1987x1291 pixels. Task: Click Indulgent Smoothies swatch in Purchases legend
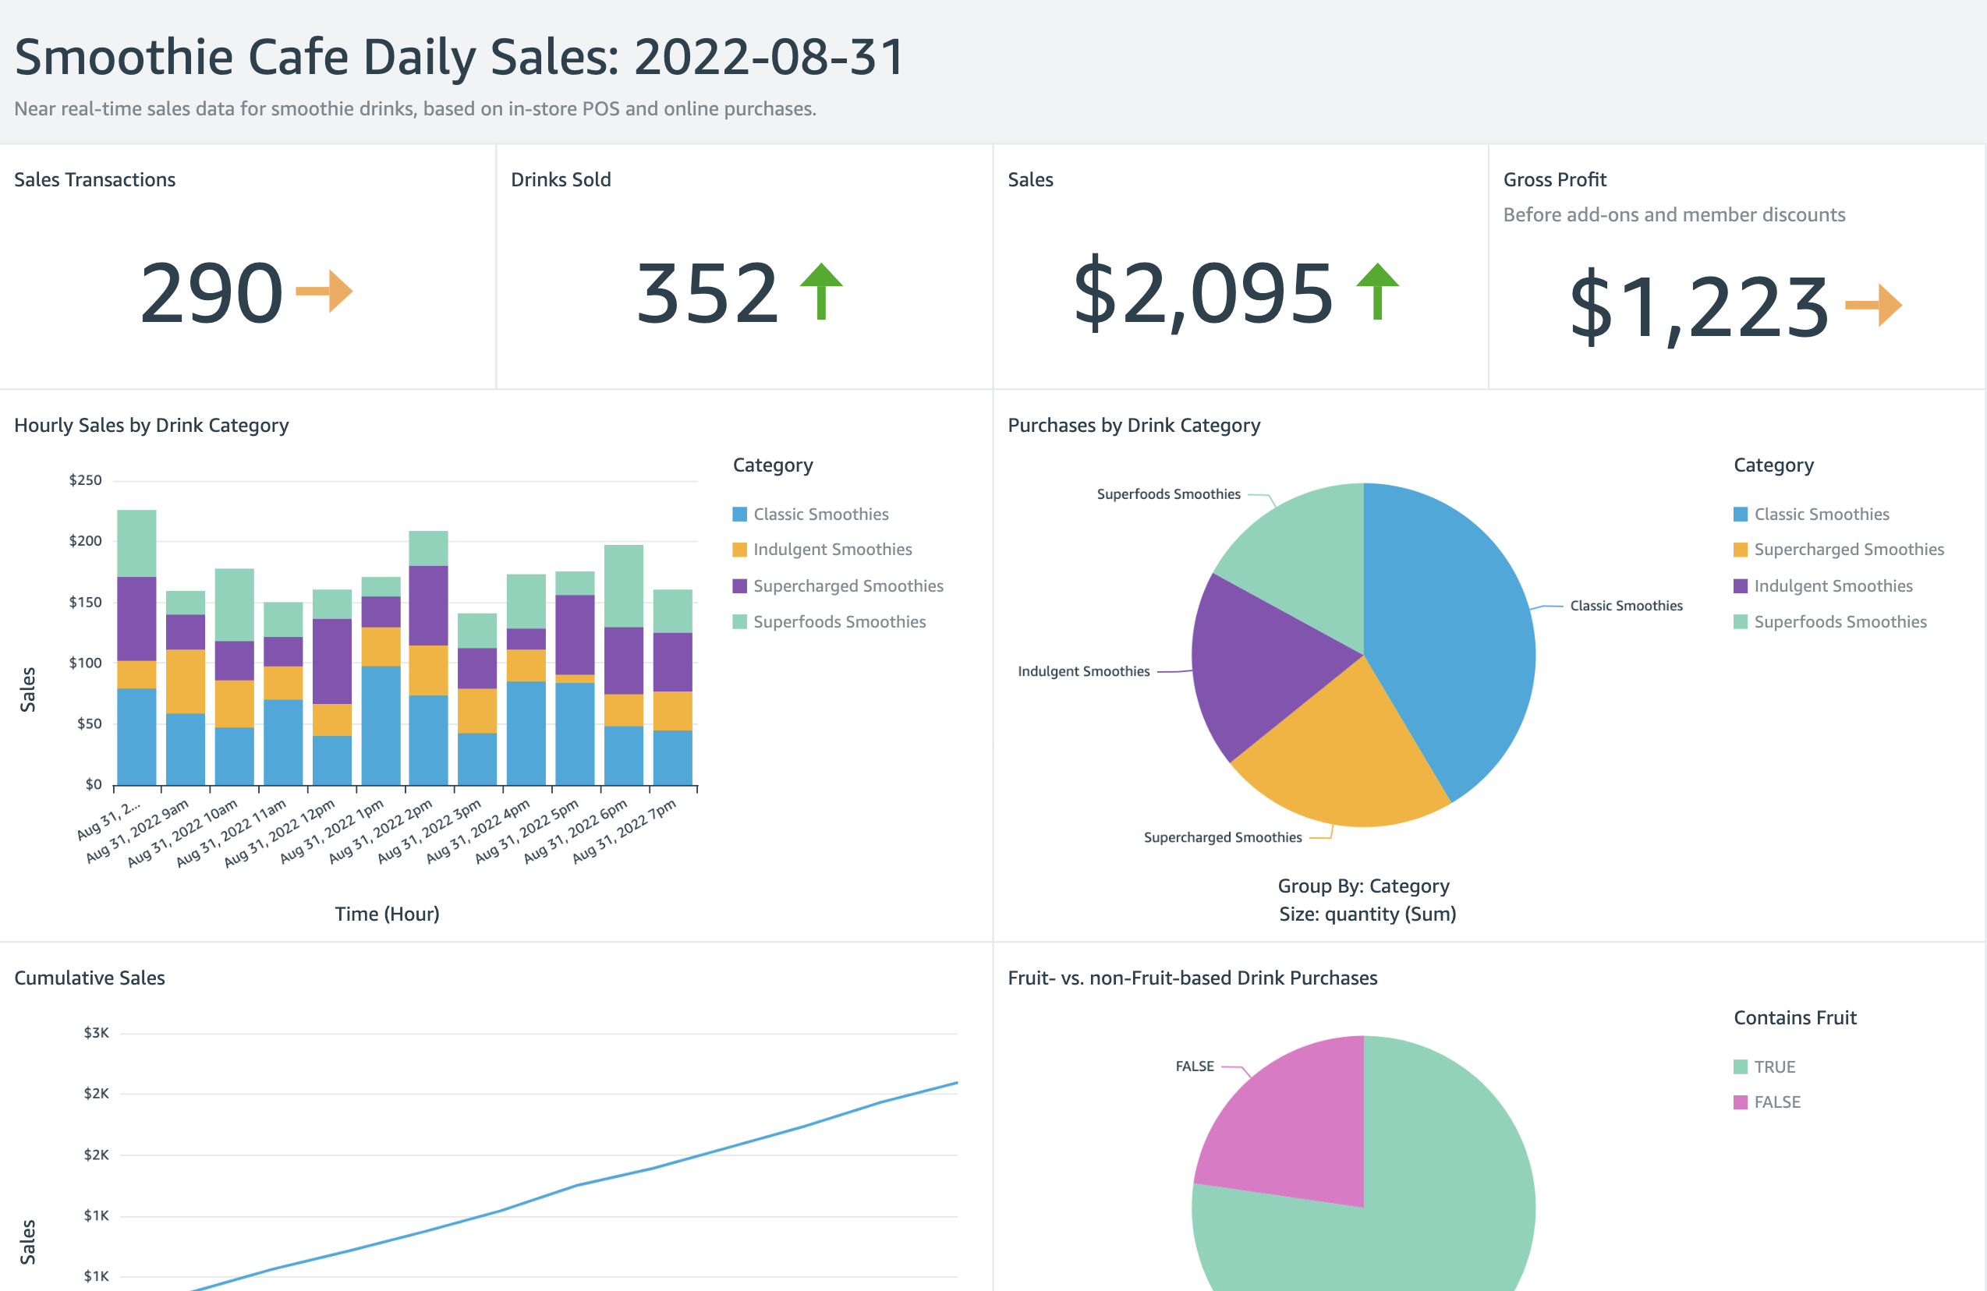pos(1741,587)
